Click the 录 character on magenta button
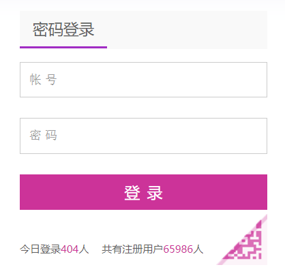The width and height of the screenshot is (285, 280). coord(155,193)
